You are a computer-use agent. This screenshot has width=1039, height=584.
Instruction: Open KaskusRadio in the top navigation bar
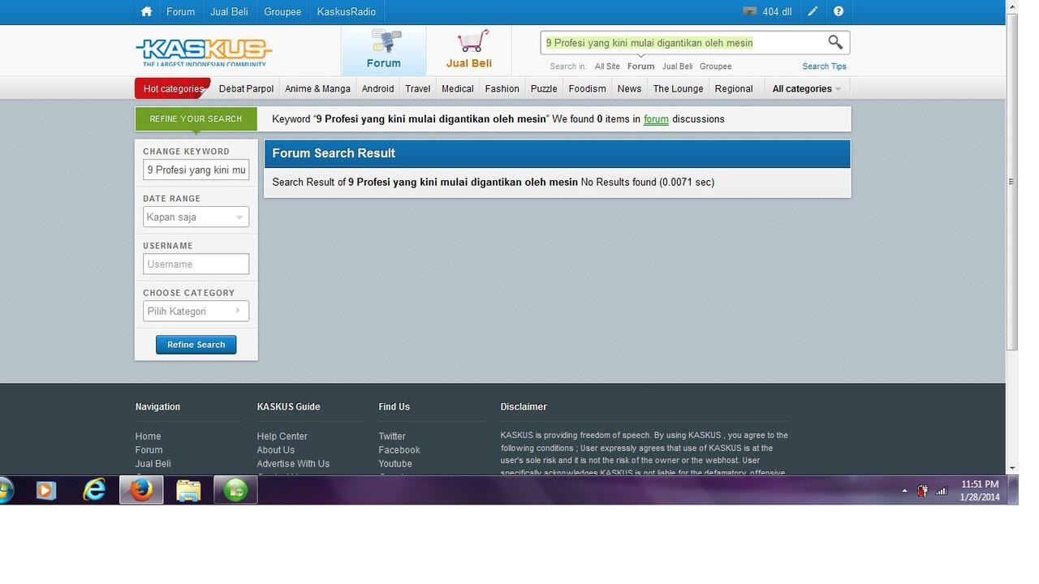(347, 11)
